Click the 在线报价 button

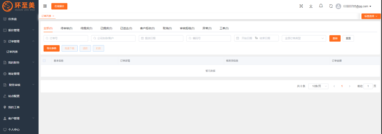coord(59,6)
